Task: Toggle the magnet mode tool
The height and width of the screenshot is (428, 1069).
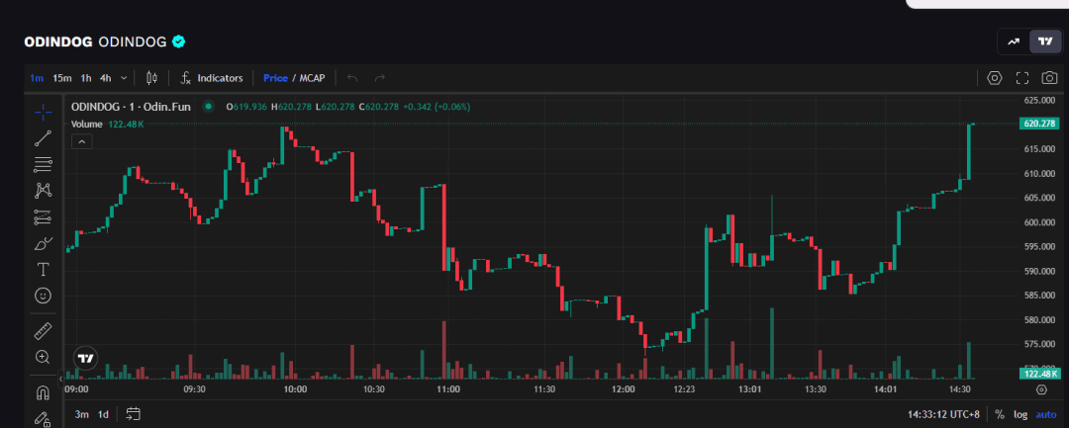Action: pyautogui.click(x=43, y=393)
